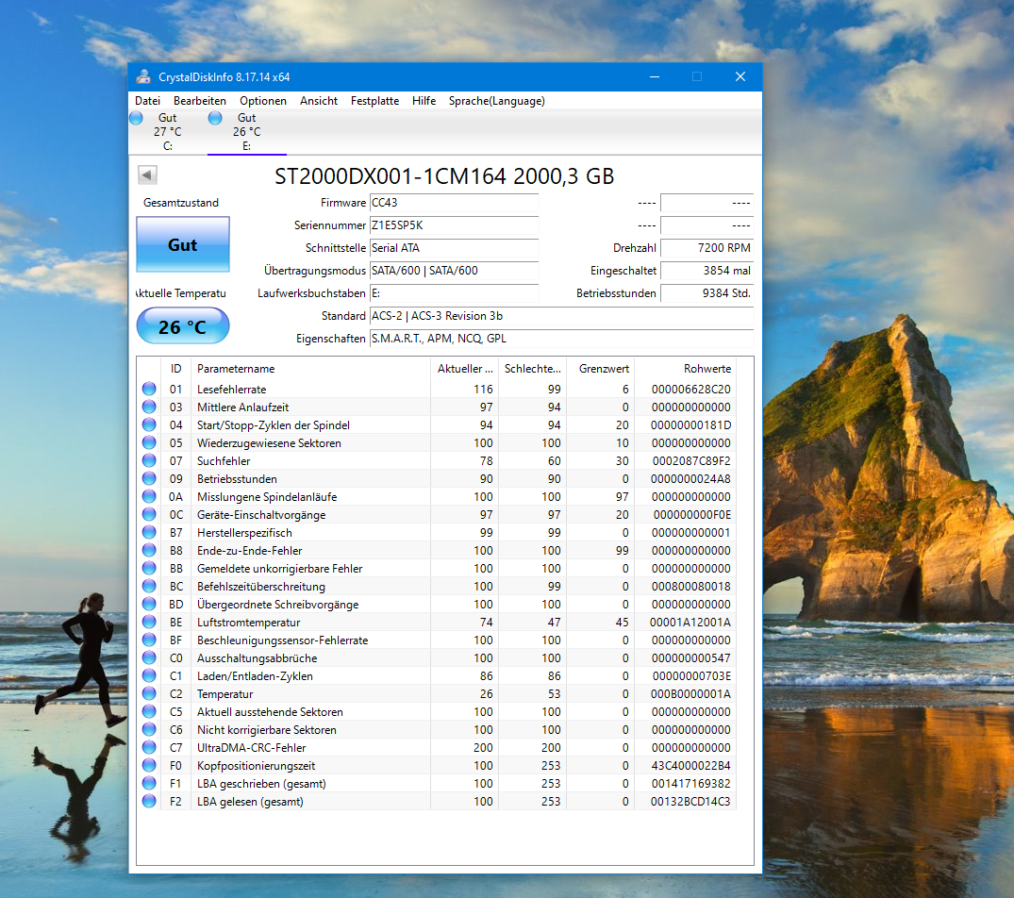Click the disk title ST2000DX001-1CM164 2000,3 GB

(x=444, y=175)
